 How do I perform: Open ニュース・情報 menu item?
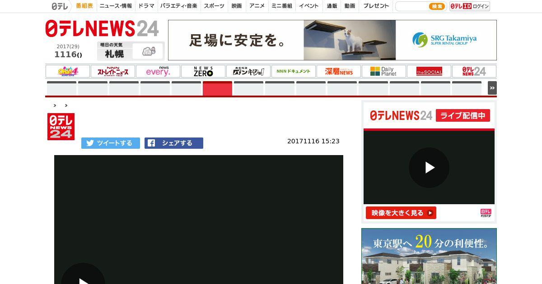coord(116,6)
